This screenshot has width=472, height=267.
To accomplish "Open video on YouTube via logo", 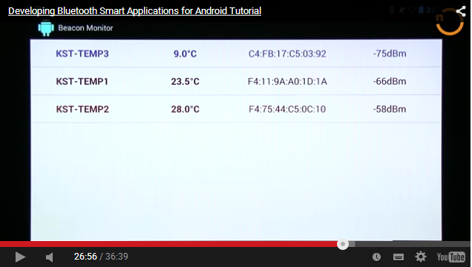I will tap(450, 257).
